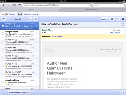
Task: Switch to the Gmail browser tab
Action: tap(31, 10)
